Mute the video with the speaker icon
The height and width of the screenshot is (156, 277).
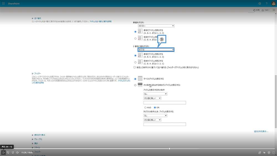pyautogui.click(x=17, y=152)
